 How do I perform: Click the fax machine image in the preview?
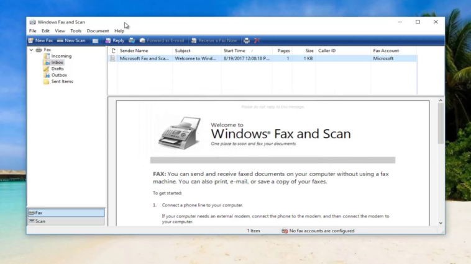point(180,133)
